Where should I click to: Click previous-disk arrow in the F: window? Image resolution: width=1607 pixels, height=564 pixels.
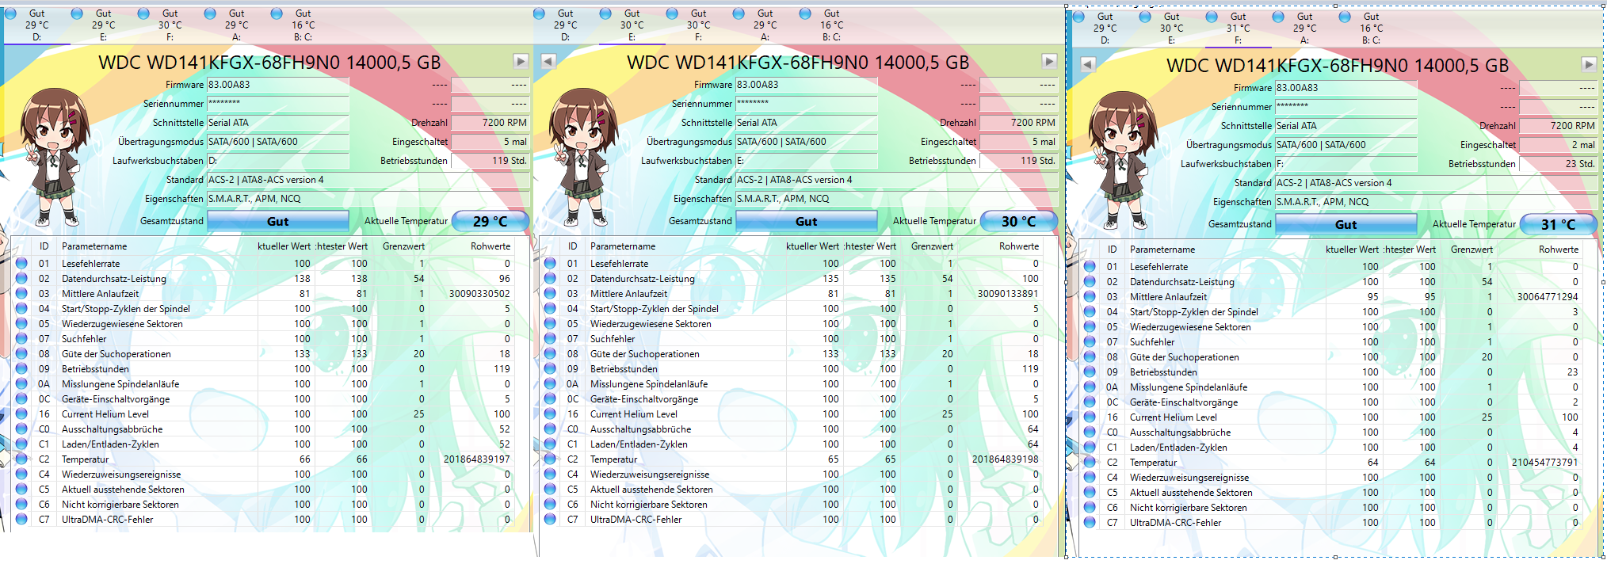tap(1088, 64)
